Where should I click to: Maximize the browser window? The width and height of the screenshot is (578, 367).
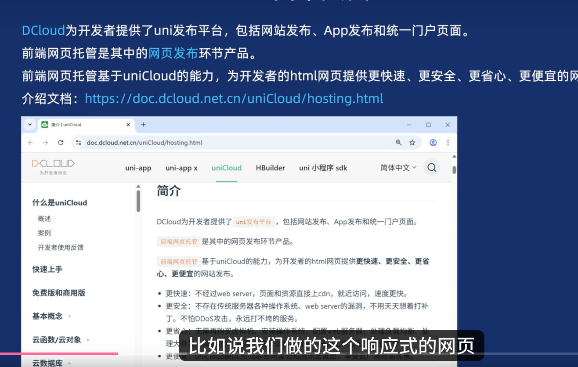[x=428, y=125]
